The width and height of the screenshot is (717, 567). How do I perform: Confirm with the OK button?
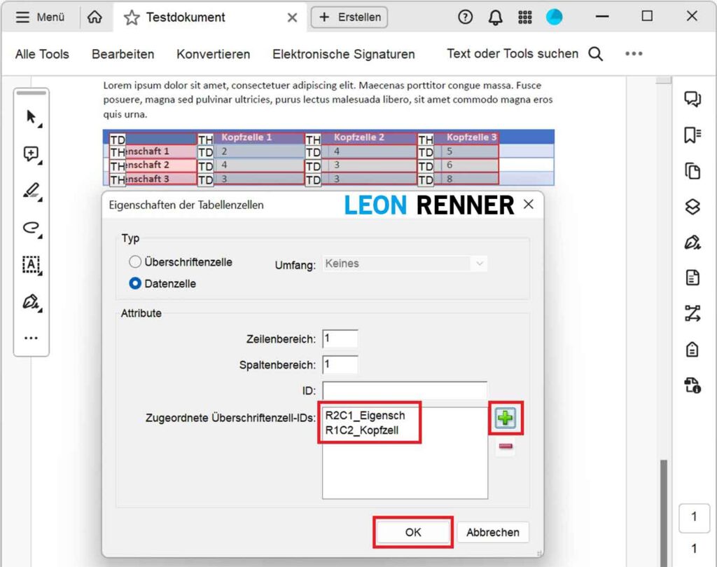pos(413,532)
